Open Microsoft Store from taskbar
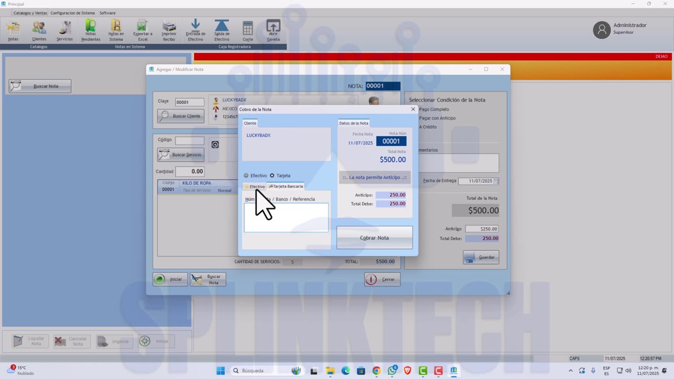The height and width of the screenshot is (379, 674). pyautogui.click(x=361, y=371)
